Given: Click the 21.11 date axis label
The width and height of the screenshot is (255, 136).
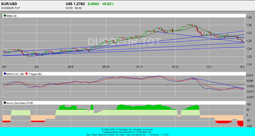Looking at the screenshot, I should click(x=140, y=67).
